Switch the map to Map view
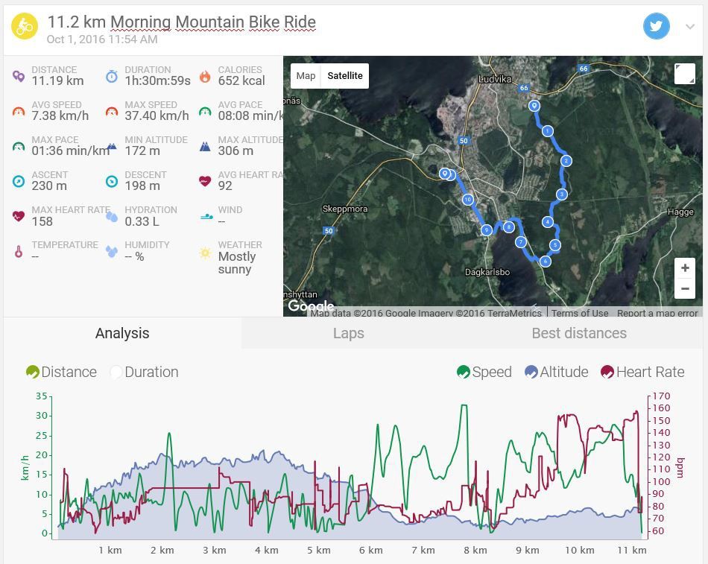This screenshot has height=564, width=708. click(x=306, y=75)
